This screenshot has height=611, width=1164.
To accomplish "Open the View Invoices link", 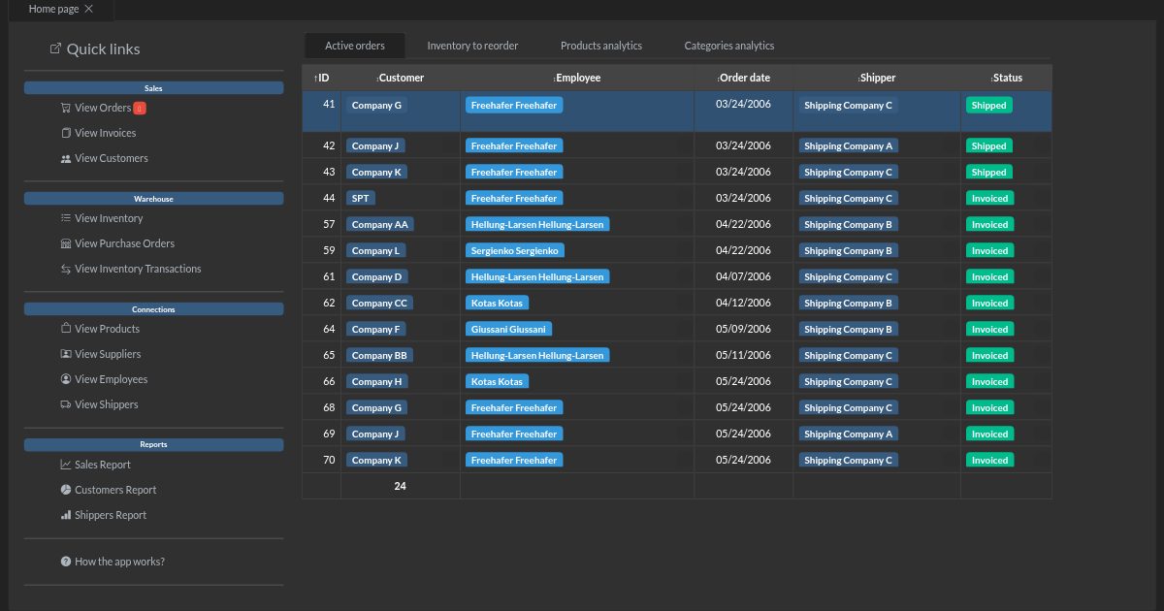I will pyautogui.click(x=106, y=133).
